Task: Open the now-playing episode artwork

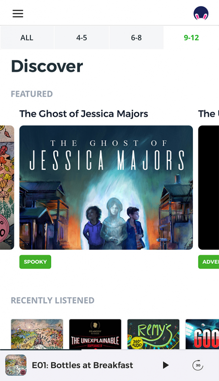Action: click(x=16, y=365)
